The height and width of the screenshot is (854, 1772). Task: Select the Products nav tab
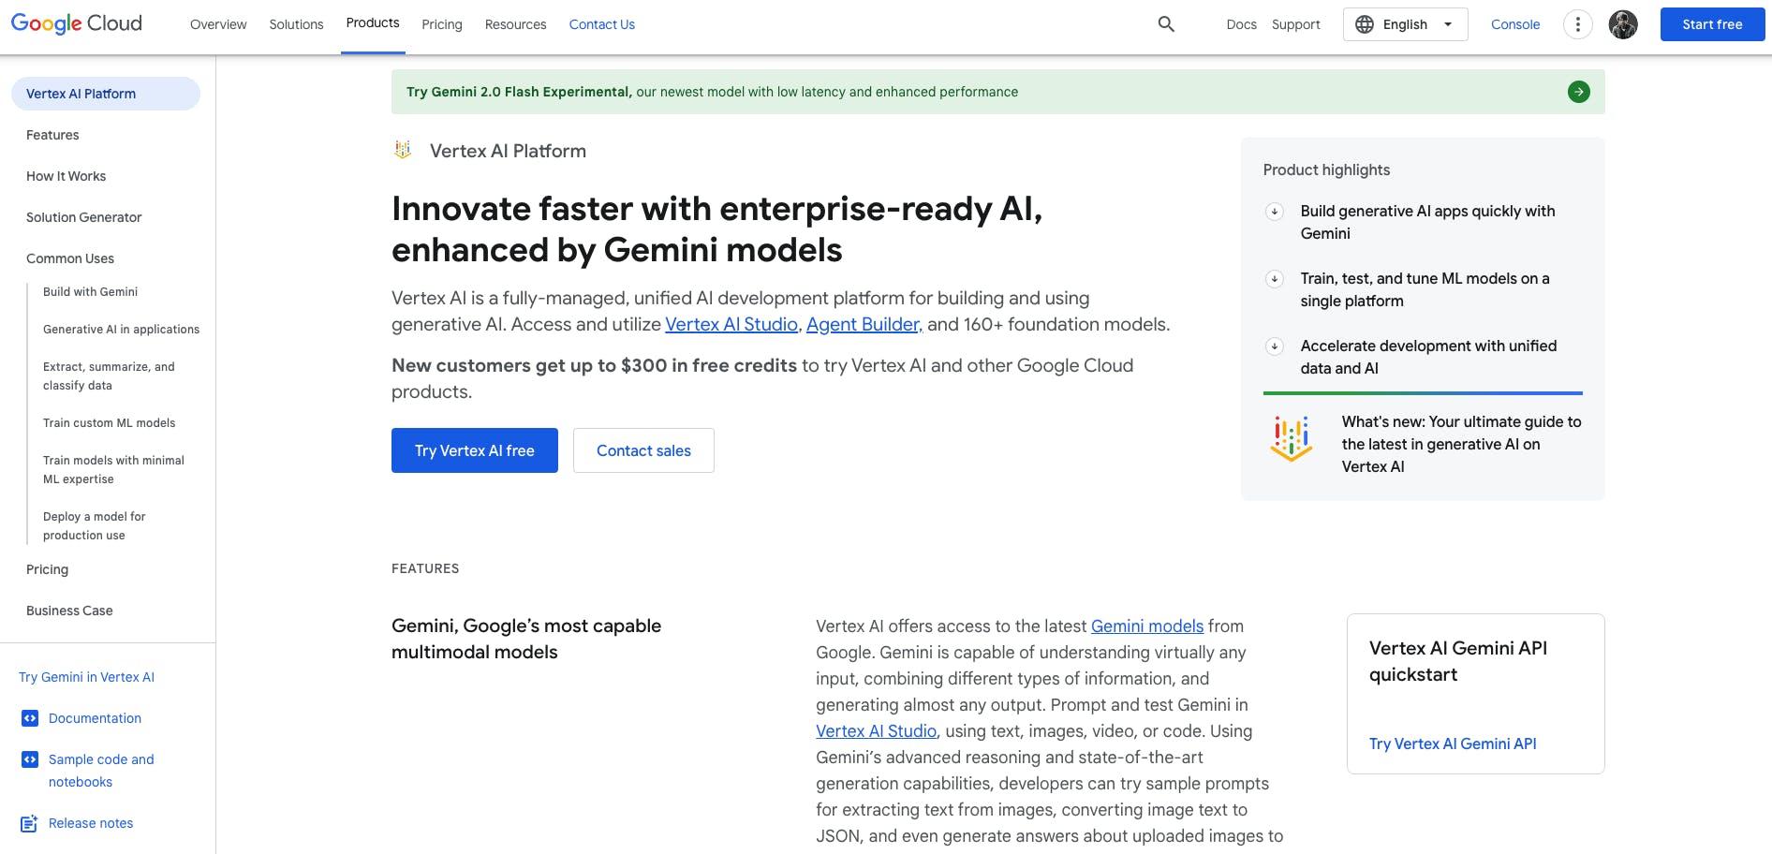tap(373, 22)
